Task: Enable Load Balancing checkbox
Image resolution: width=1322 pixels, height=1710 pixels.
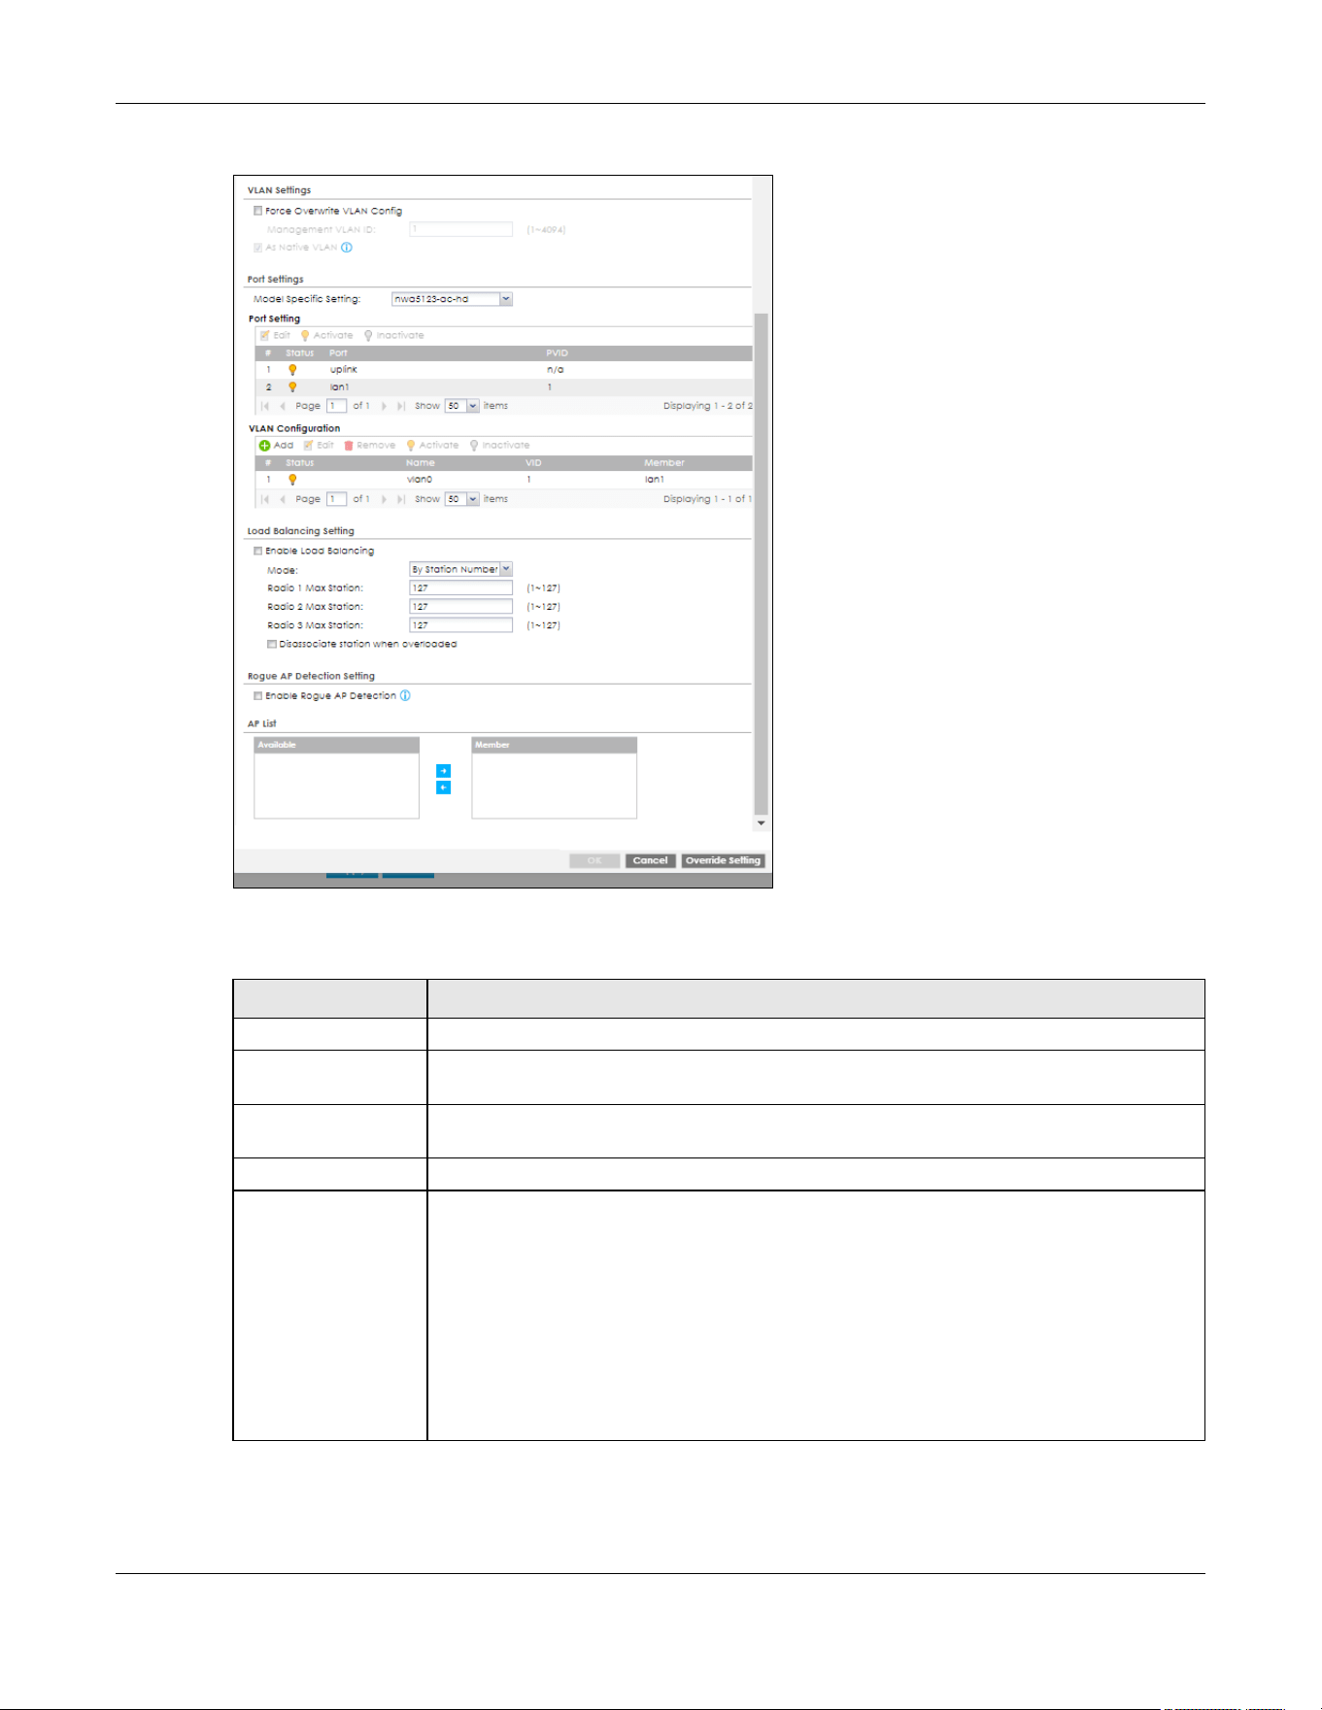Action: coord(258,552)
